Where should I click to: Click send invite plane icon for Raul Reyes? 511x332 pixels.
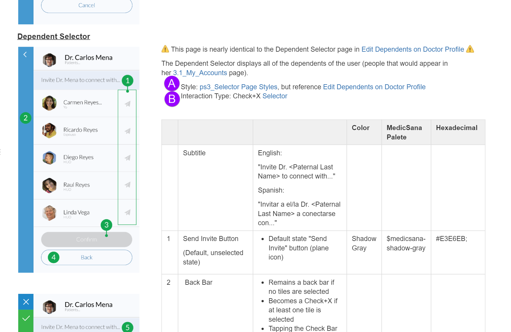(128, 185)
